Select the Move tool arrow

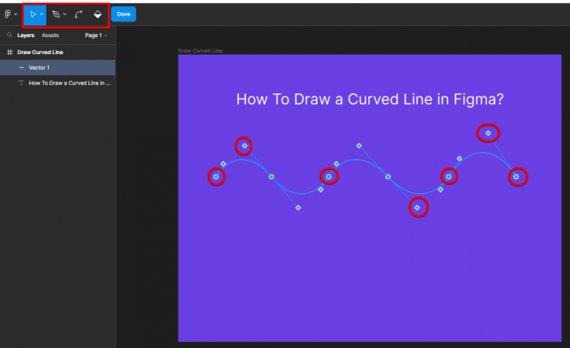coord(33,14)
